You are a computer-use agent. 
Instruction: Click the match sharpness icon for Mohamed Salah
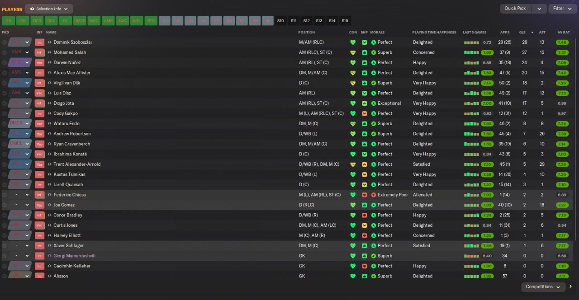point(365,52)
